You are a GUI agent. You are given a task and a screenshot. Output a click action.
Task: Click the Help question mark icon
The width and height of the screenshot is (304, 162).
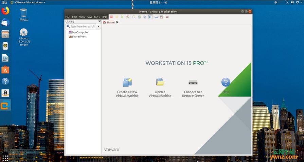[226, 82]
